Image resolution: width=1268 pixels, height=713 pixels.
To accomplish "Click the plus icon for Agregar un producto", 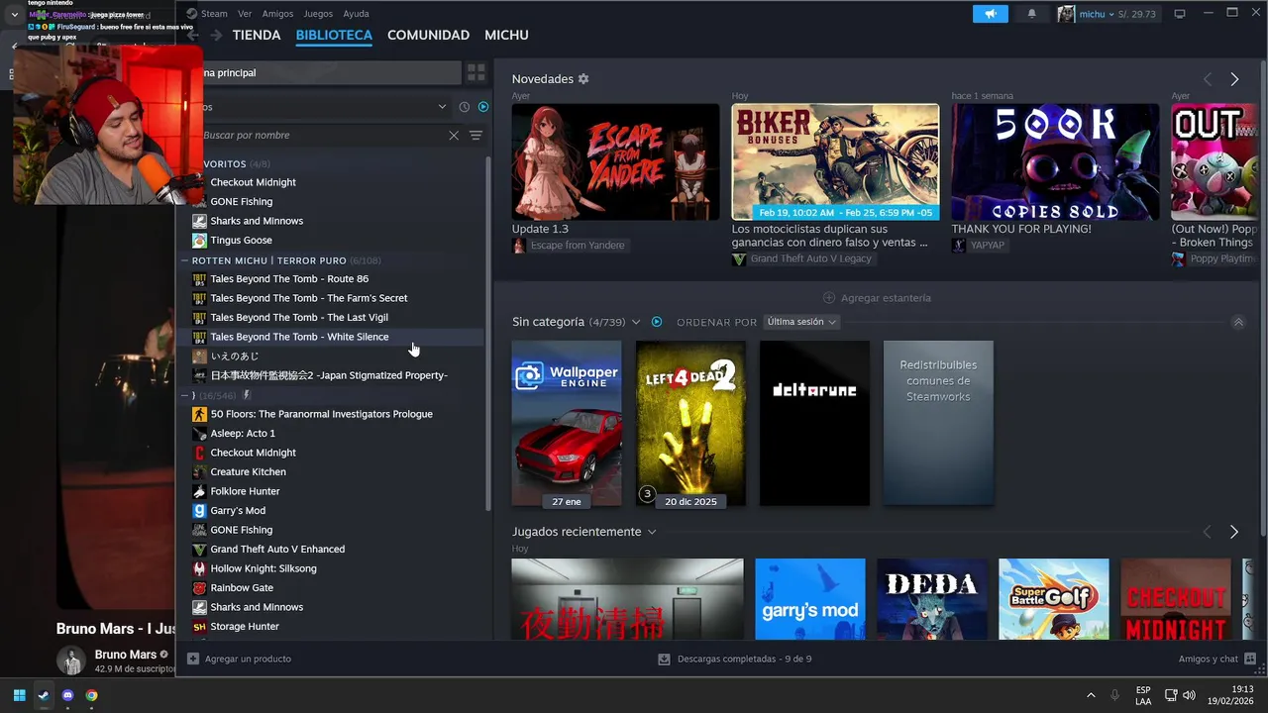I will pos(193,659).
